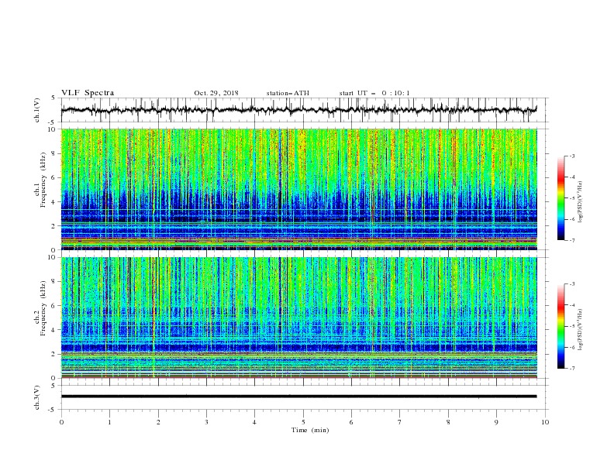Click the lower color bar "log(PSD)(V²/Hz)" label
The image size is (614, 474).
[581, 329]
